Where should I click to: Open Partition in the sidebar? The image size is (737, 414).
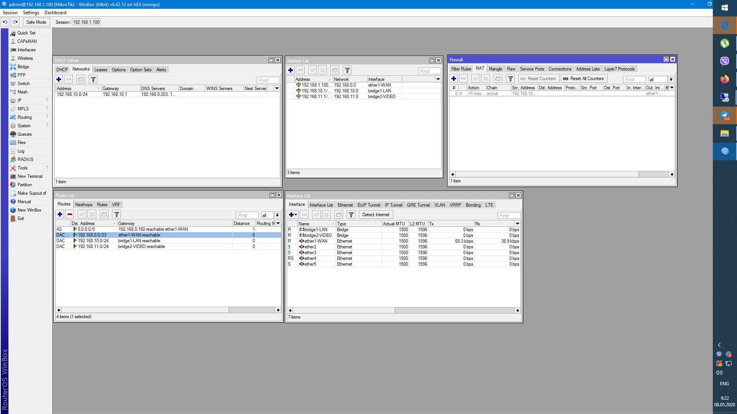25,185
